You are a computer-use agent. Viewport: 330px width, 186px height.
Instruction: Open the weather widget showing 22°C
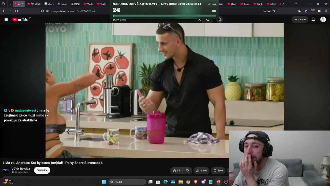pos(8,182)
